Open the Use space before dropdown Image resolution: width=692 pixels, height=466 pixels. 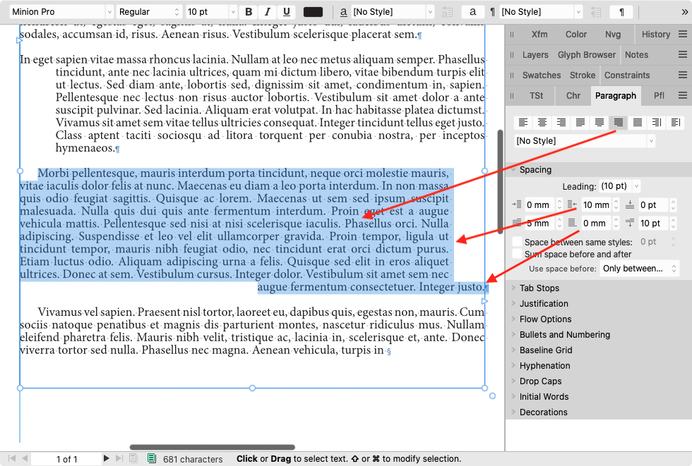[639, 268]
